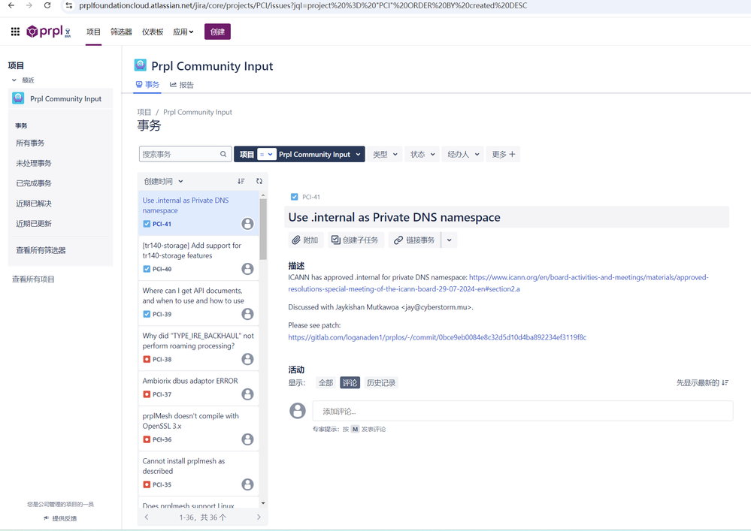Click the 添加评论 comment input box
751x531 pixels.
coord(522,411)
